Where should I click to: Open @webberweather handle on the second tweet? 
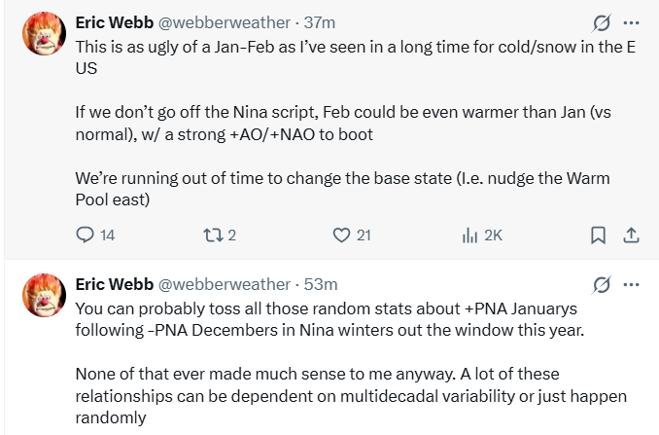coord(224,284)
